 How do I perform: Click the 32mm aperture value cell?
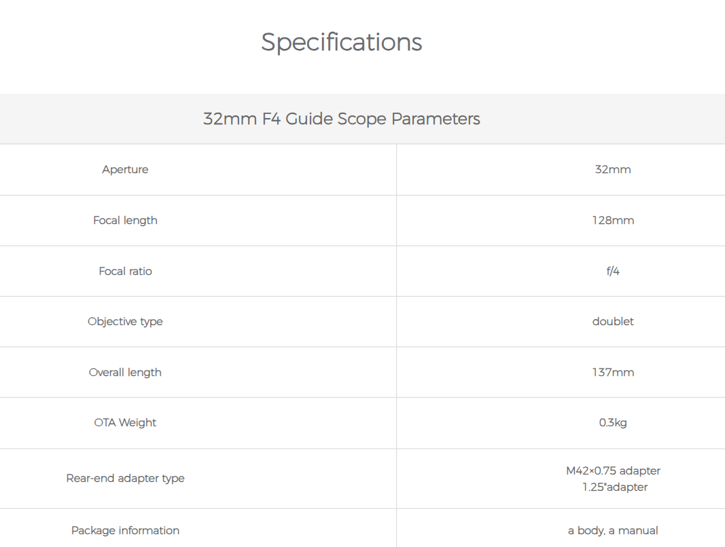612,170
